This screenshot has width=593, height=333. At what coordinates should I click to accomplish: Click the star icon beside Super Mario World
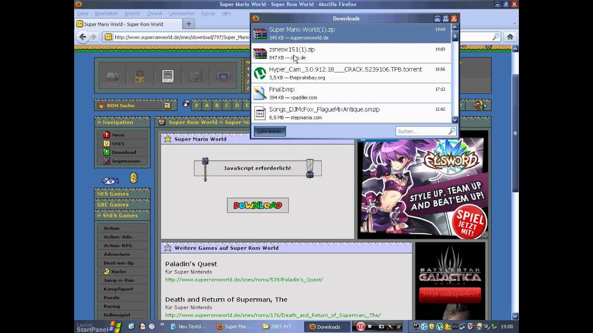pyautogui.click(x=168, y=139)
